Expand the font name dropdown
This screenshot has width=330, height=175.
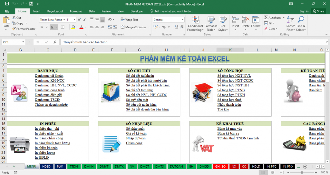64,20
